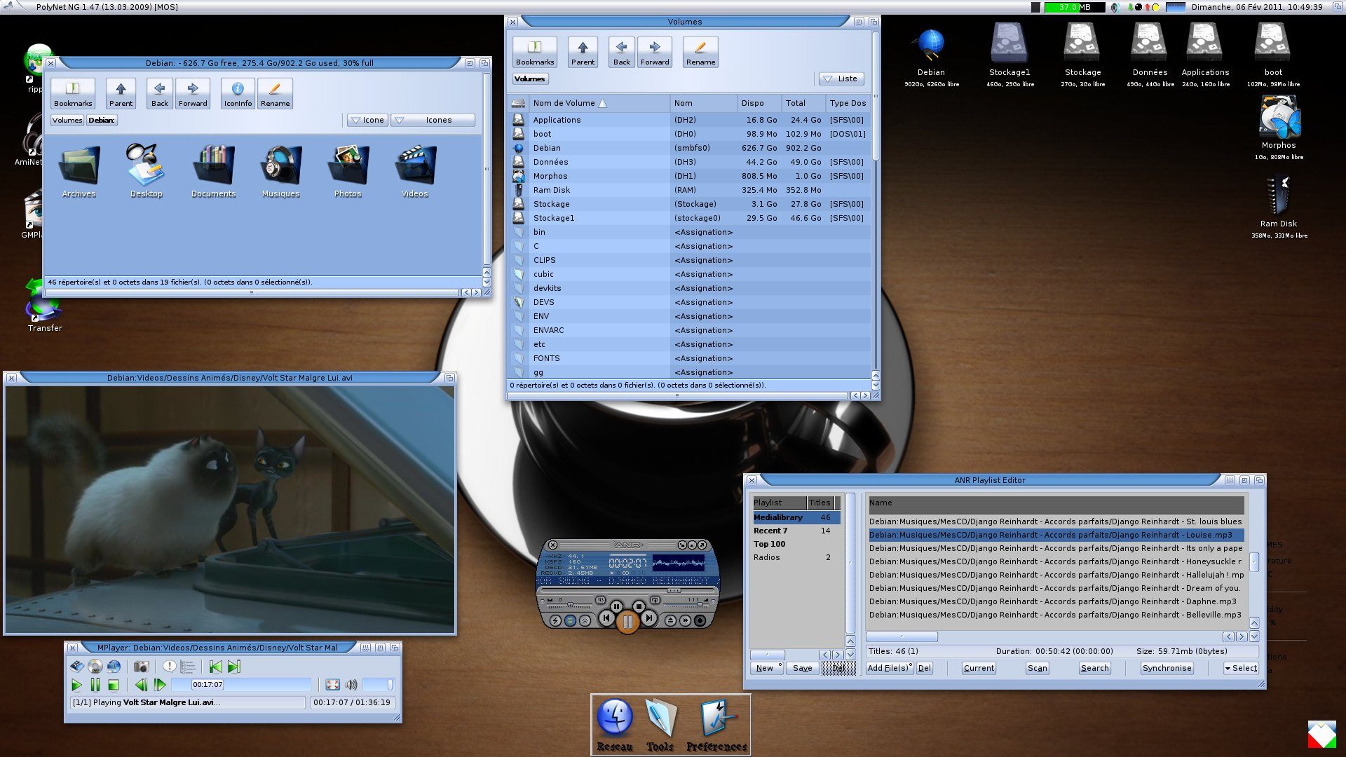Screen dimensions: 1346x757
Task: Select Recent 7 playlist entry
Action: click(796, 531)
